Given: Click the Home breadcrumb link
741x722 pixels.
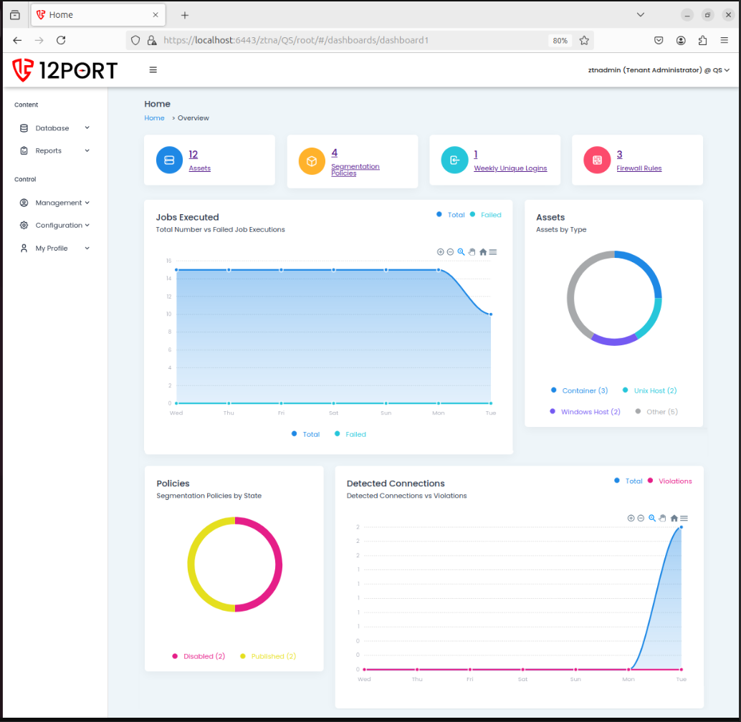Looking at the screenshot, I should pyautogui.click(x=154, y=118).
